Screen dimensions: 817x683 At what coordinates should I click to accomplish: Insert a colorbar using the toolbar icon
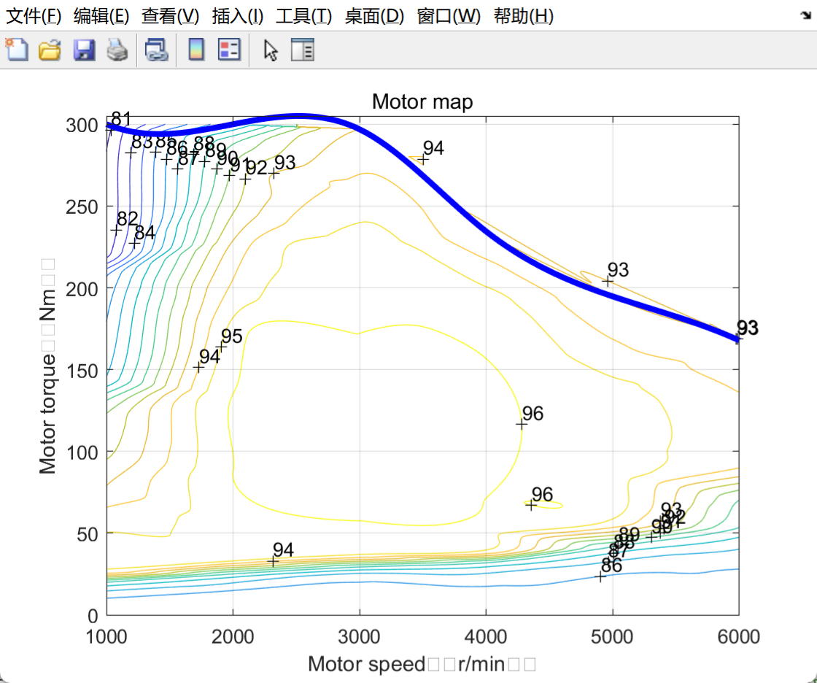click(196, 50)
